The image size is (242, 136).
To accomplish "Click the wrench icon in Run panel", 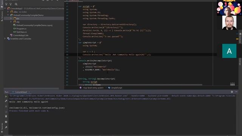I will coord(6,101).
